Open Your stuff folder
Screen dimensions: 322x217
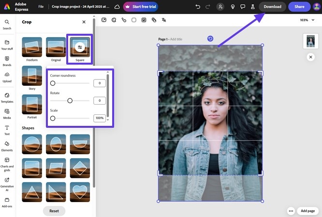(7, 45)
